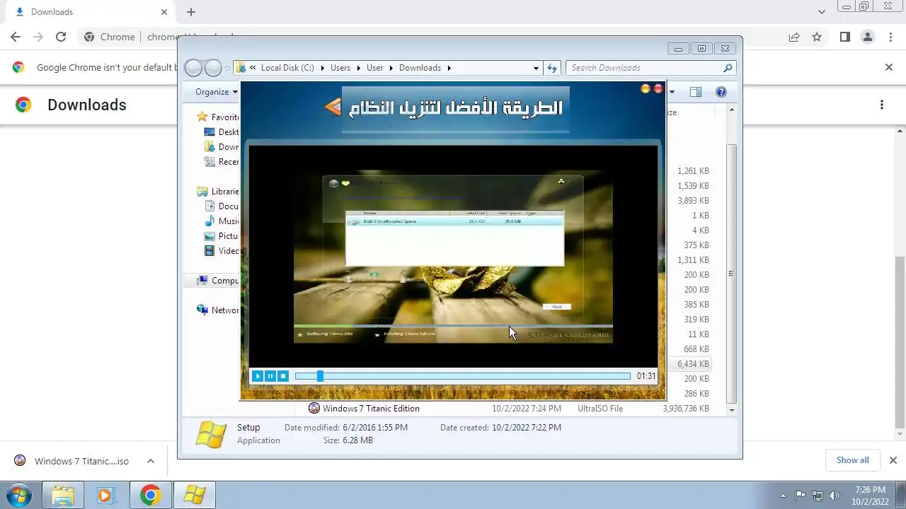The image size is (906, 509).
Task: Expand options for Windows 7 Titanic download
Action: [151, 461]
